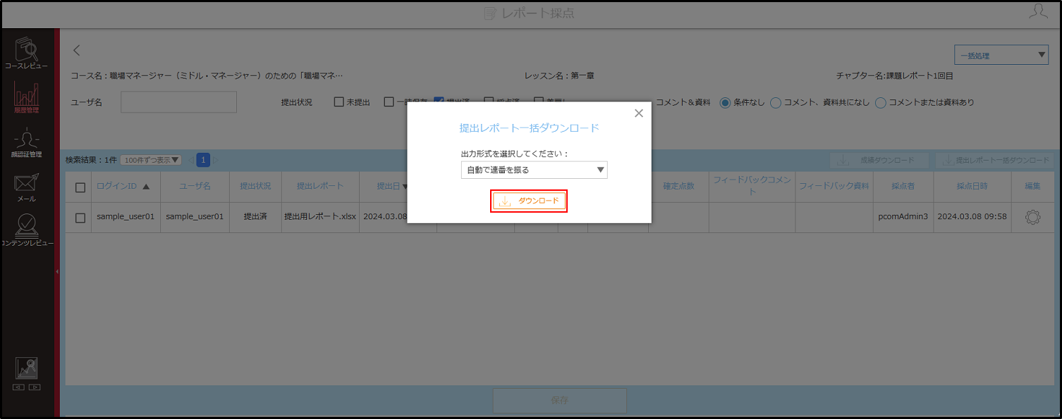Collapse the sidebar with the small arrow handle
The height and width of the screenshot is (419, 1062).
pos(57,271)
